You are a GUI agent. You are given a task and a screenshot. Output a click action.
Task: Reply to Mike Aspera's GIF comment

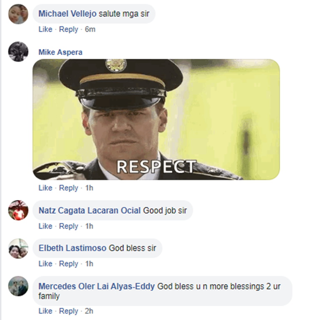69,188
